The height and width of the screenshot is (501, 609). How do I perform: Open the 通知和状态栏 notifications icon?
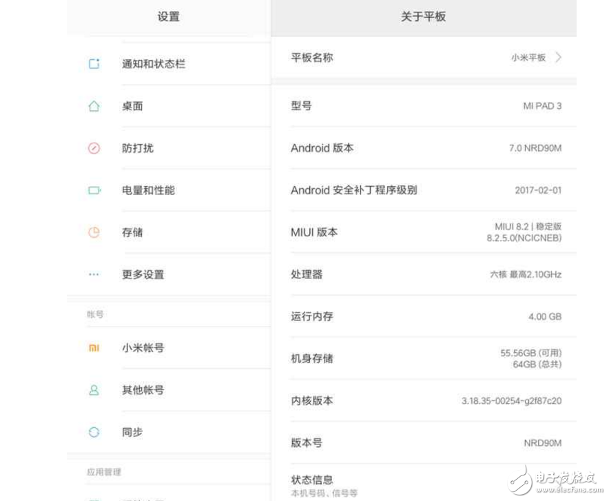(x=94, y=63)
